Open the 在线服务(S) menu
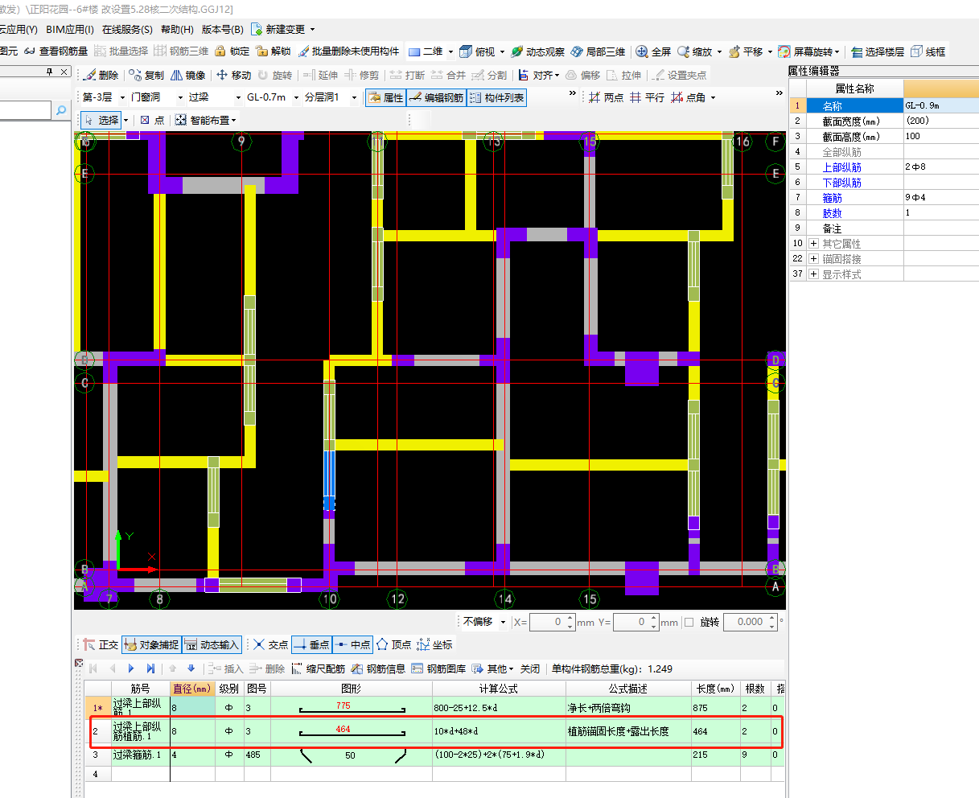The height and width of the screenshot is (798, 979). (x=127, y=29)
